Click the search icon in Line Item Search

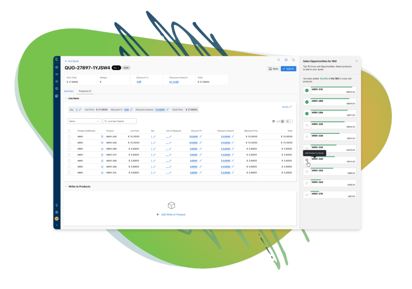tap(105, 121)
